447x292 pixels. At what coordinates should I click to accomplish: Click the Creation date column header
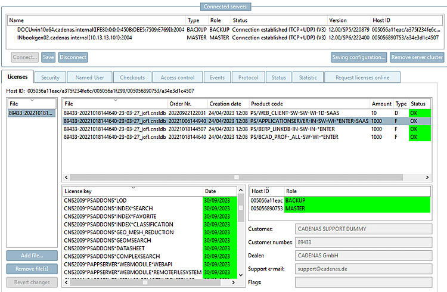tap(228, 104)
